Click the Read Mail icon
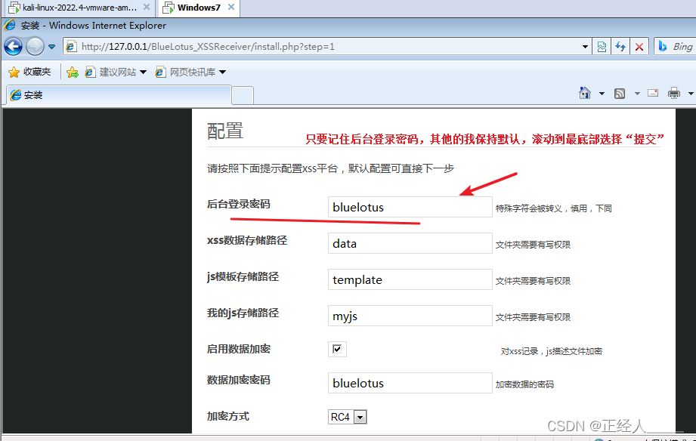 tap(653, 93)
